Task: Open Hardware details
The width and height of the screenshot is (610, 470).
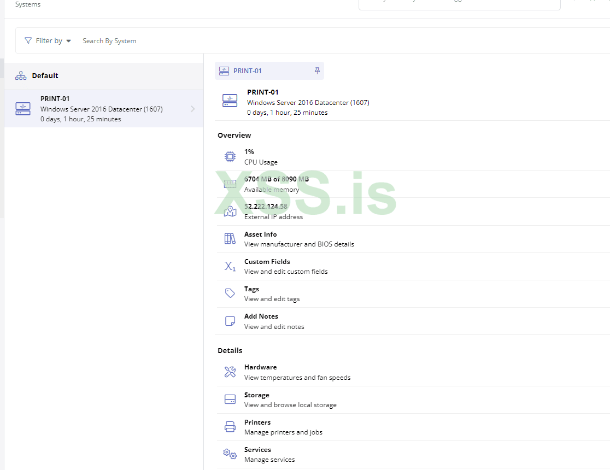Action: pos(413,372)
